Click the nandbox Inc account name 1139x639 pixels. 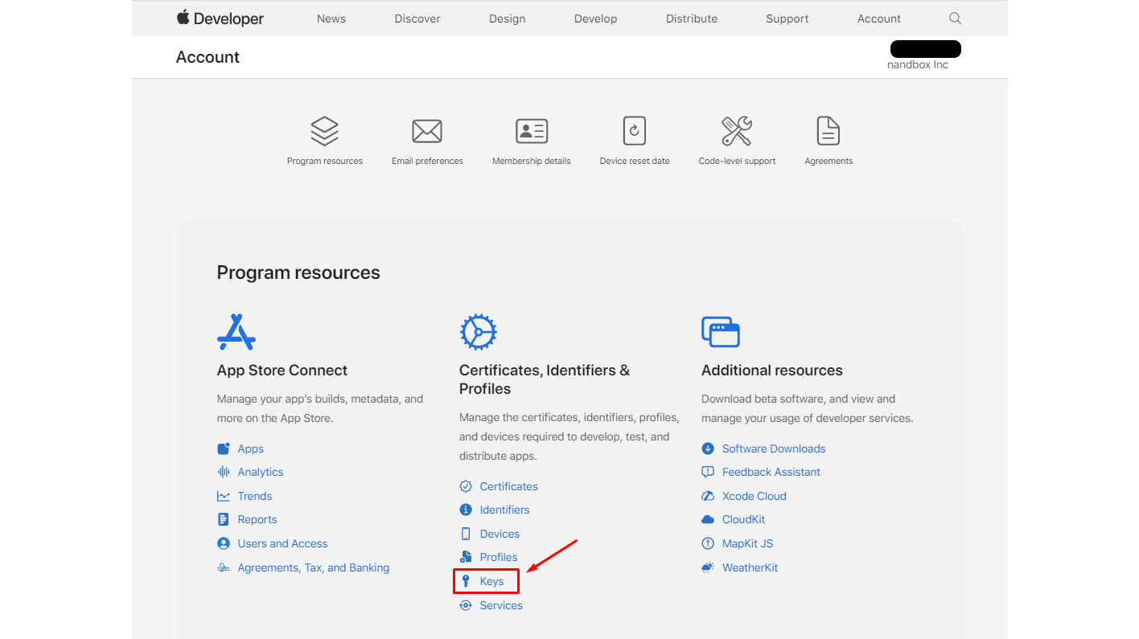[919, 63]
